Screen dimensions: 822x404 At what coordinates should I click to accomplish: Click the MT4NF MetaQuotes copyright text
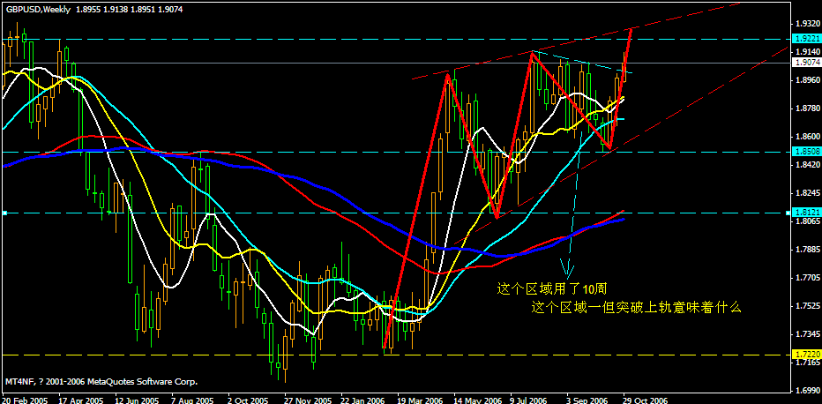[101, 382]
